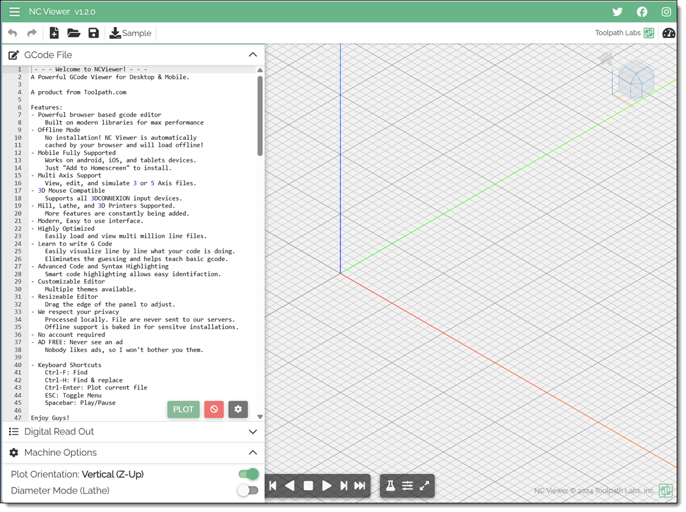This screenshot has height=512, width=686.
Task: Click the home view icon
Action: tap(606, 59)
